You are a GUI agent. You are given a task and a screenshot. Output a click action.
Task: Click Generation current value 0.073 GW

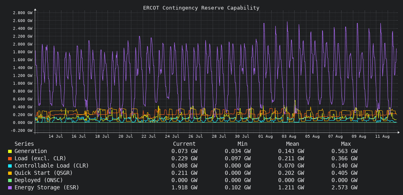(184, 151)
